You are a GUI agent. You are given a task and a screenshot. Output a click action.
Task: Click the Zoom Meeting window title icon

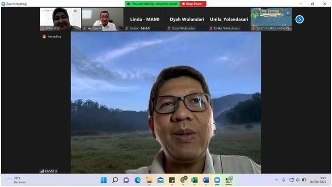(x=3, y=4)
